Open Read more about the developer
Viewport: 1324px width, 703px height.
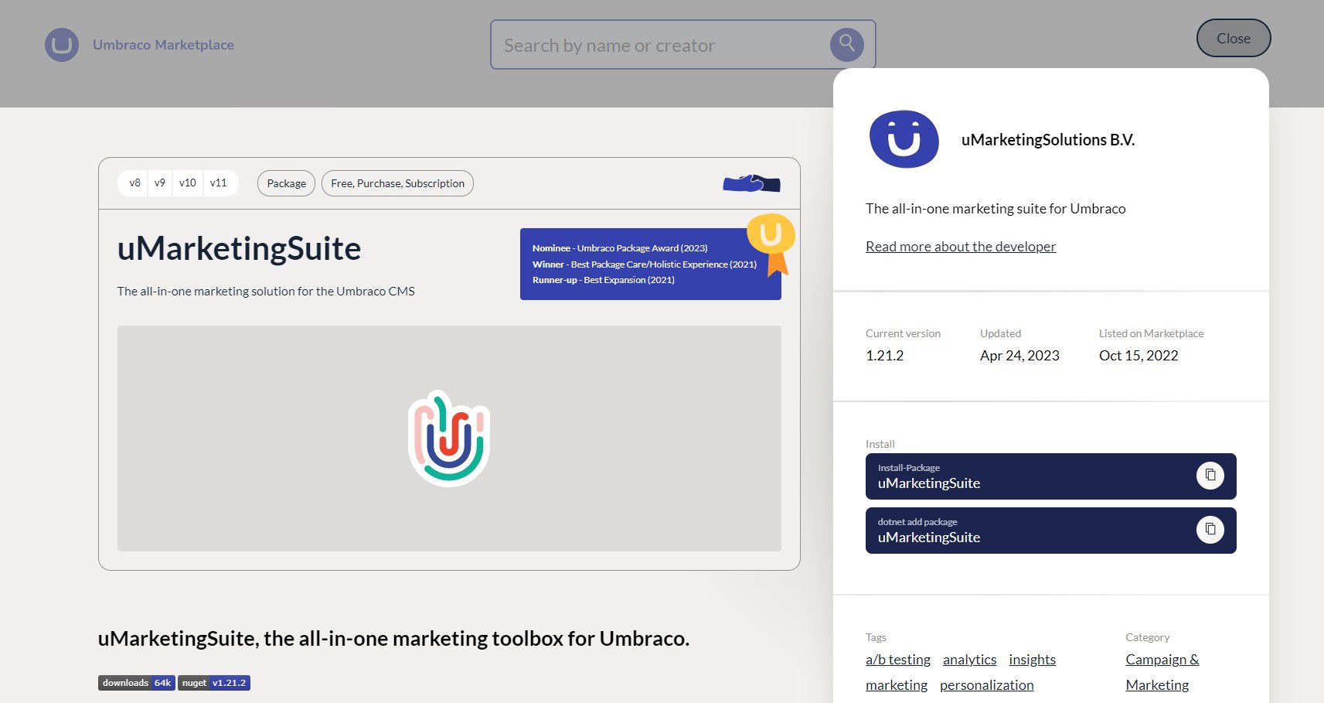pos(960,246)
